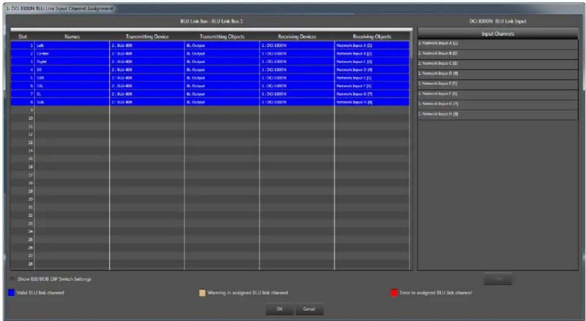The image size is (586, 321).
Task: Pick 'Network Input E [5]' in Input Channels list
Action: [498, 84]
